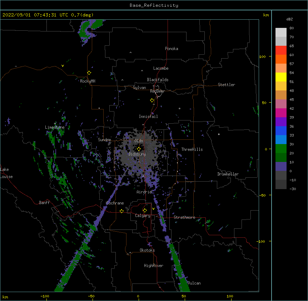This screenshot has width=308, height=301.
Task: Click the HighRiver label
Action: [x=154, y=266]
